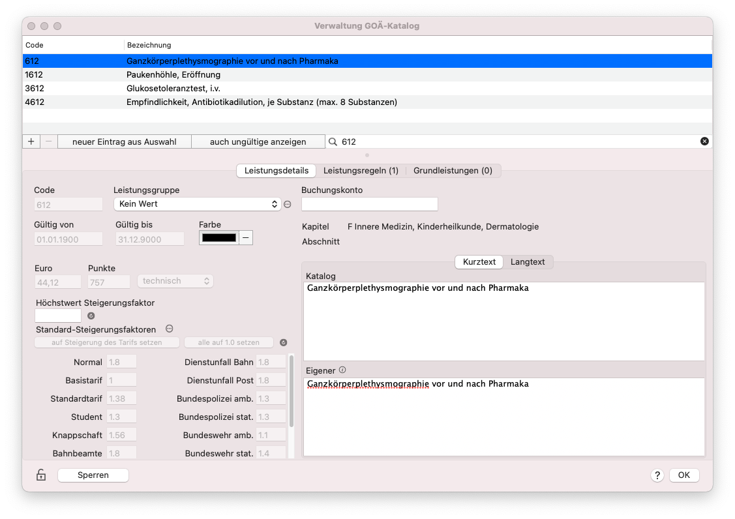Image resolution: width=735 pixels, height=519 pixels.
Task: Click the reset icon below Höchstwert Steigerungsfaktor
Action: tap(91, 316)
